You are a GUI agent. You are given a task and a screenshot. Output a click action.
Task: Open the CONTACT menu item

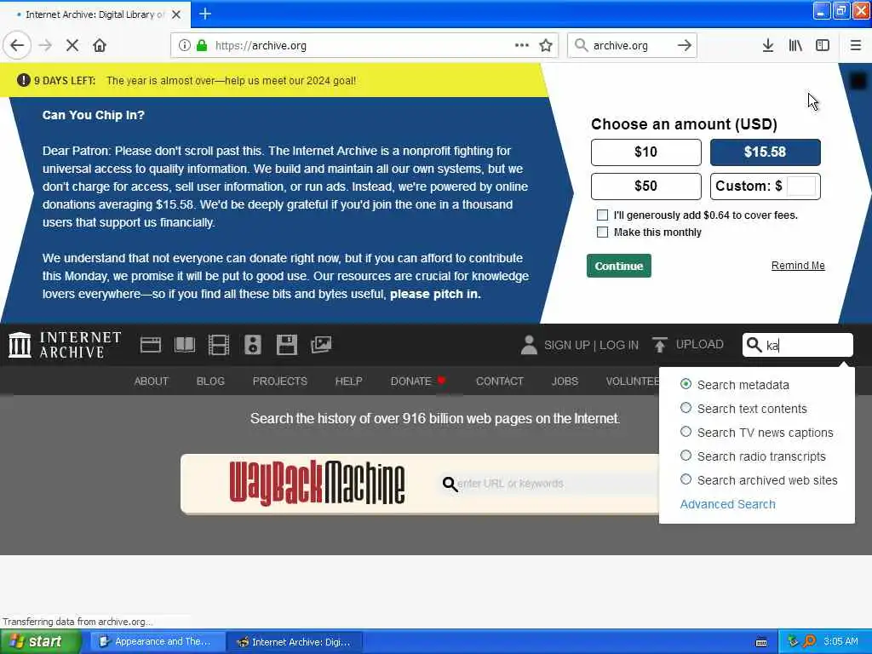499,381
